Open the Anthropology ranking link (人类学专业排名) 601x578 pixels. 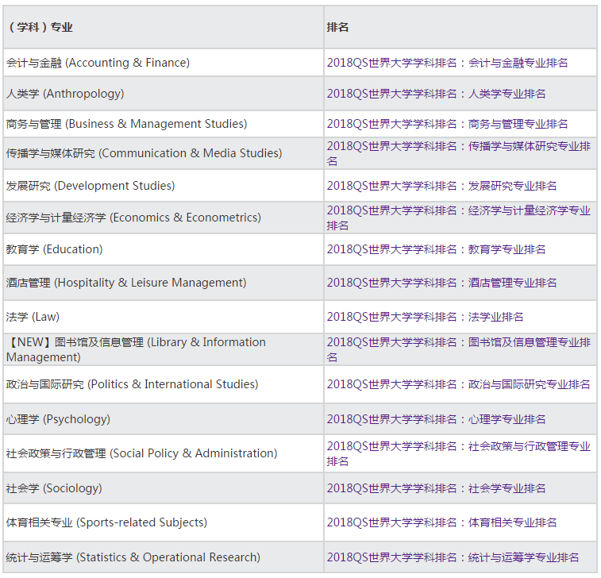pyautogui.click(x=436, y=94)
